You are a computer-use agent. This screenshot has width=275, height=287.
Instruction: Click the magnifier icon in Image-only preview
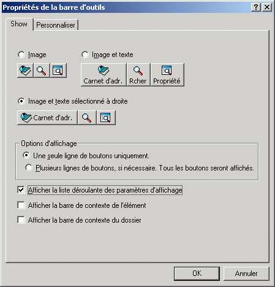42,71
